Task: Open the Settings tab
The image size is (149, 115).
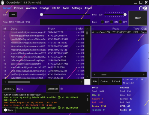Action: [77, 8]
